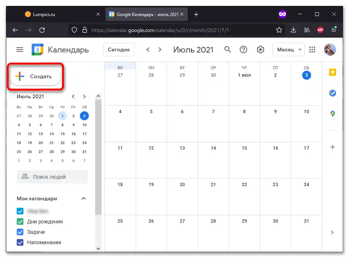Click the sidebar scrollbar thumb
Screen dimensions: 349x258
click(x=98, y=157)
